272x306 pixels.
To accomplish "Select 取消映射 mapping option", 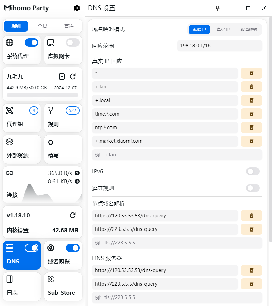I will pyautogui.click(x=249, y=30).
